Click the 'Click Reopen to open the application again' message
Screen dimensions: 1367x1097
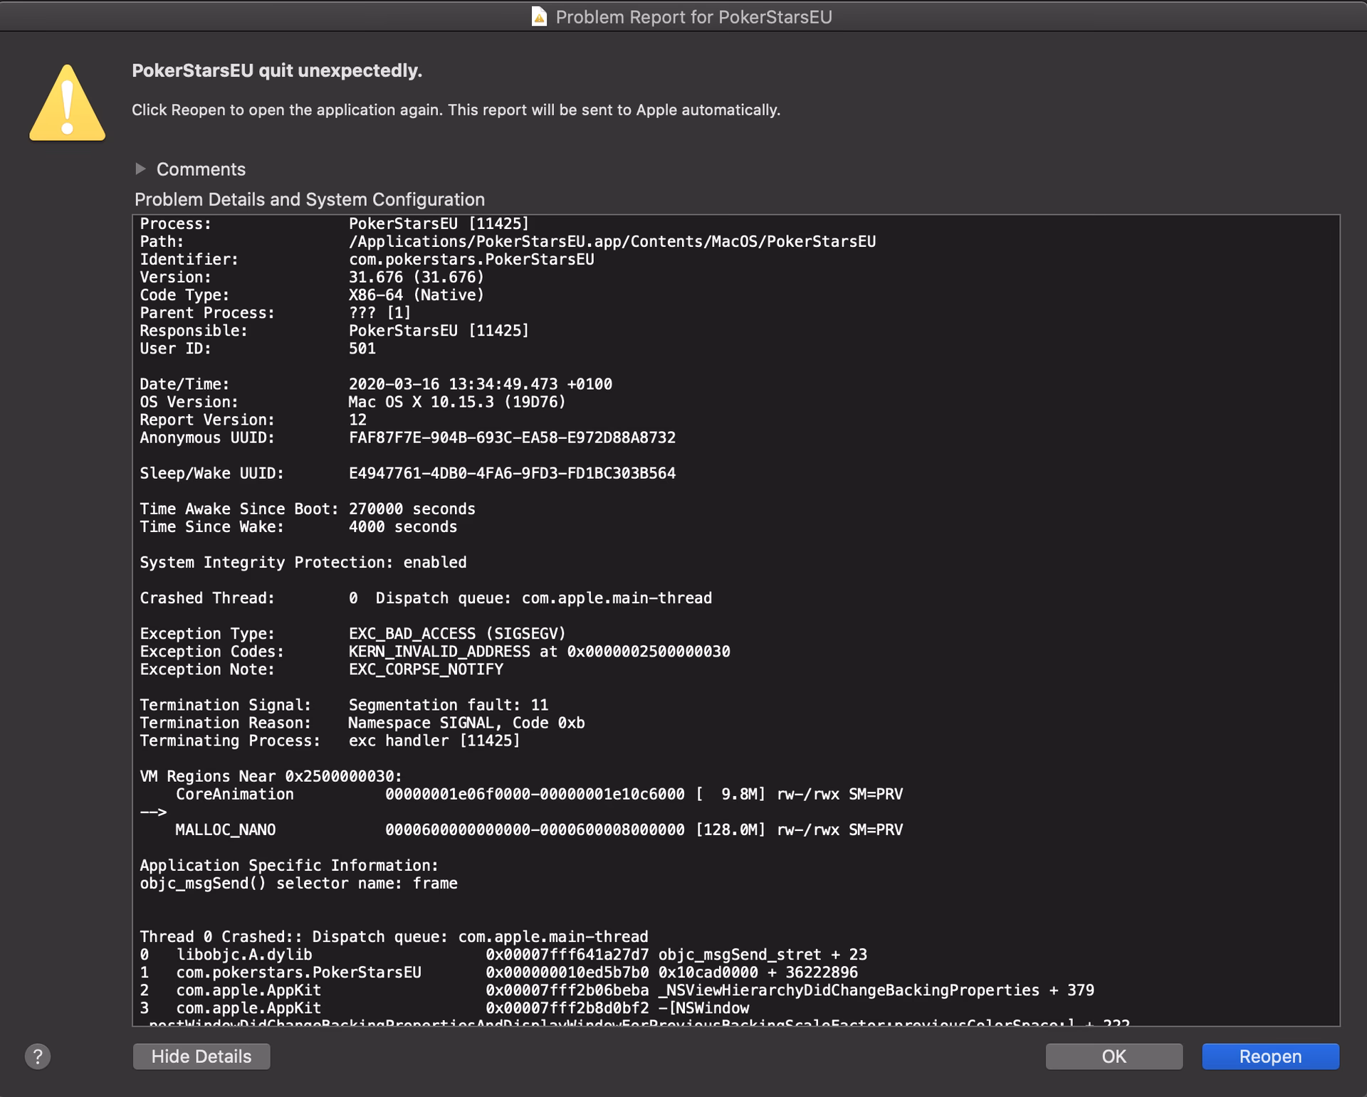coord(456,110)
